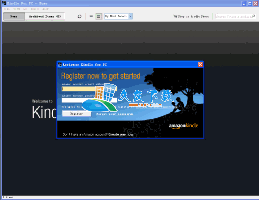The width and height of the screenshot is (259, 200).
Task: Switch to small list view icon
Action: (x=91, y=16)
